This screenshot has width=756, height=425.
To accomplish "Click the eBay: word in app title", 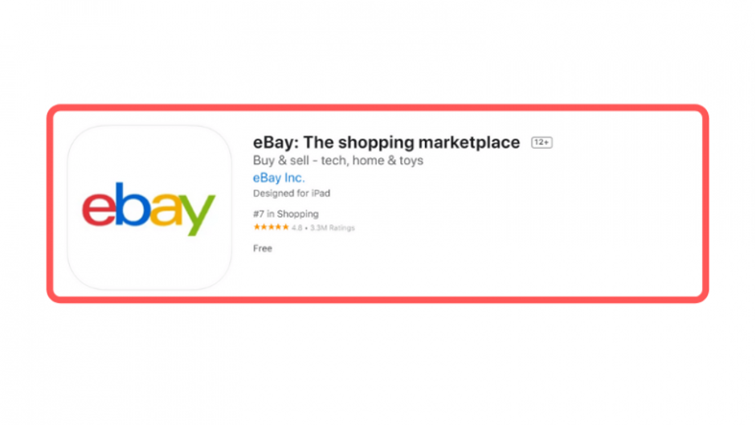I will coord(276,142).
